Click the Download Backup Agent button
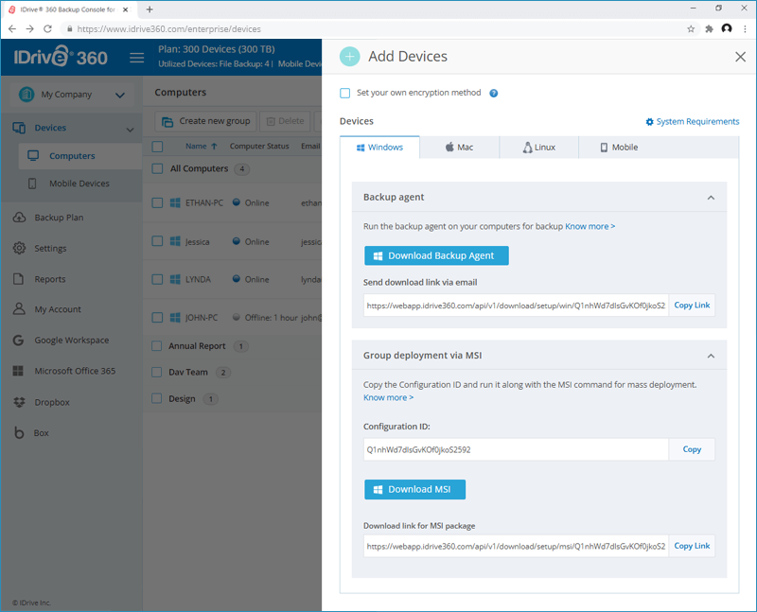This screenshot has height=612, width=757. click(436, 255)
